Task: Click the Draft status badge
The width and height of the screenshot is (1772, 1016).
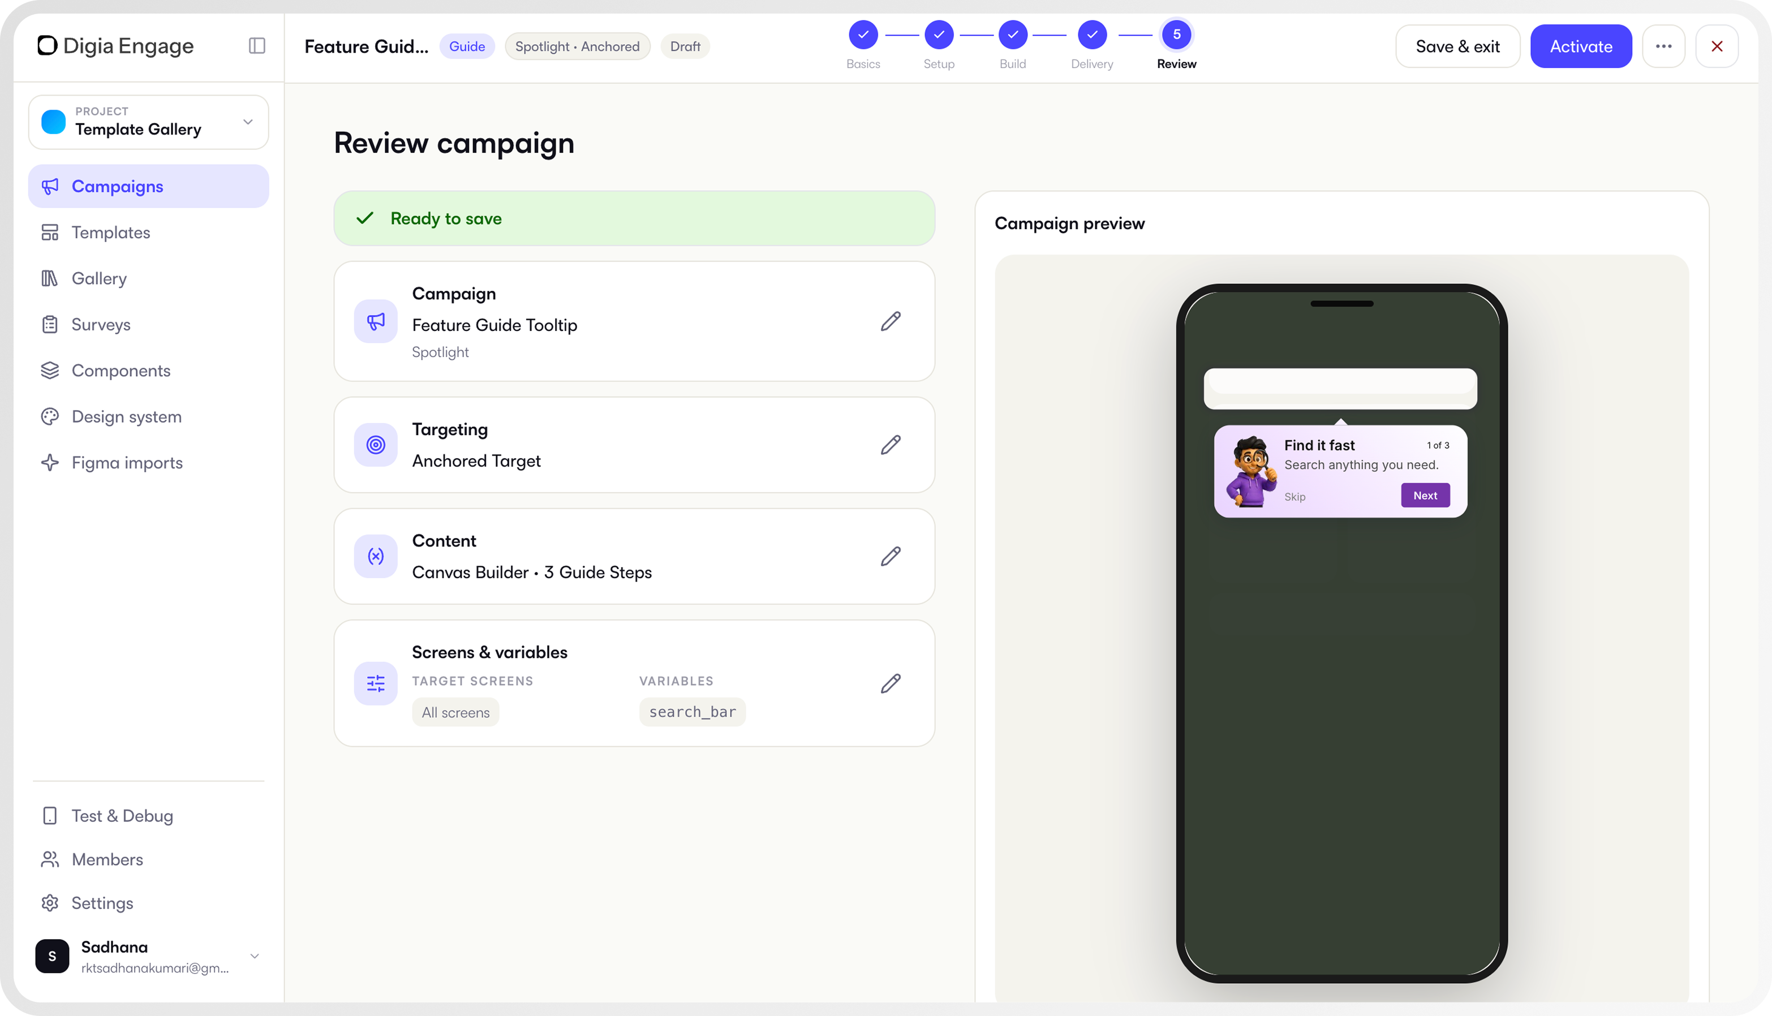Action: (x=685, y=46)
